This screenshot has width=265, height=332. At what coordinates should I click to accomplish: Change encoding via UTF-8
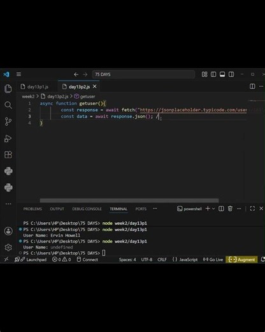(147, 260)
